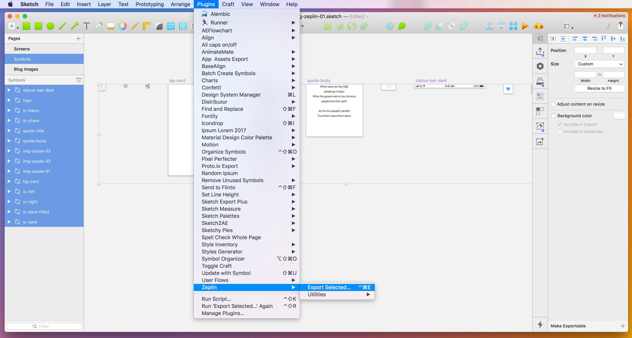
Task: Expand the quote-title symbol in the sidebar
Action: click(9, 131)
